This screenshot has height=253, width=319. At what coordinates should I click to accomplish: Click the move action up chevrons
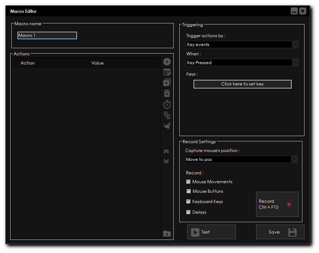(166, 152)
